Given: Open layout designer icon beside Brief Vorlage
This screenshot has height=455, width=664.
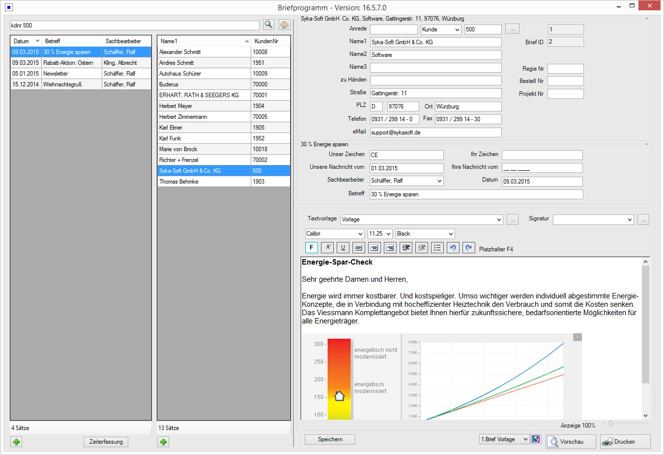Looking at the screenshot, I should click(x=536, y=439).
